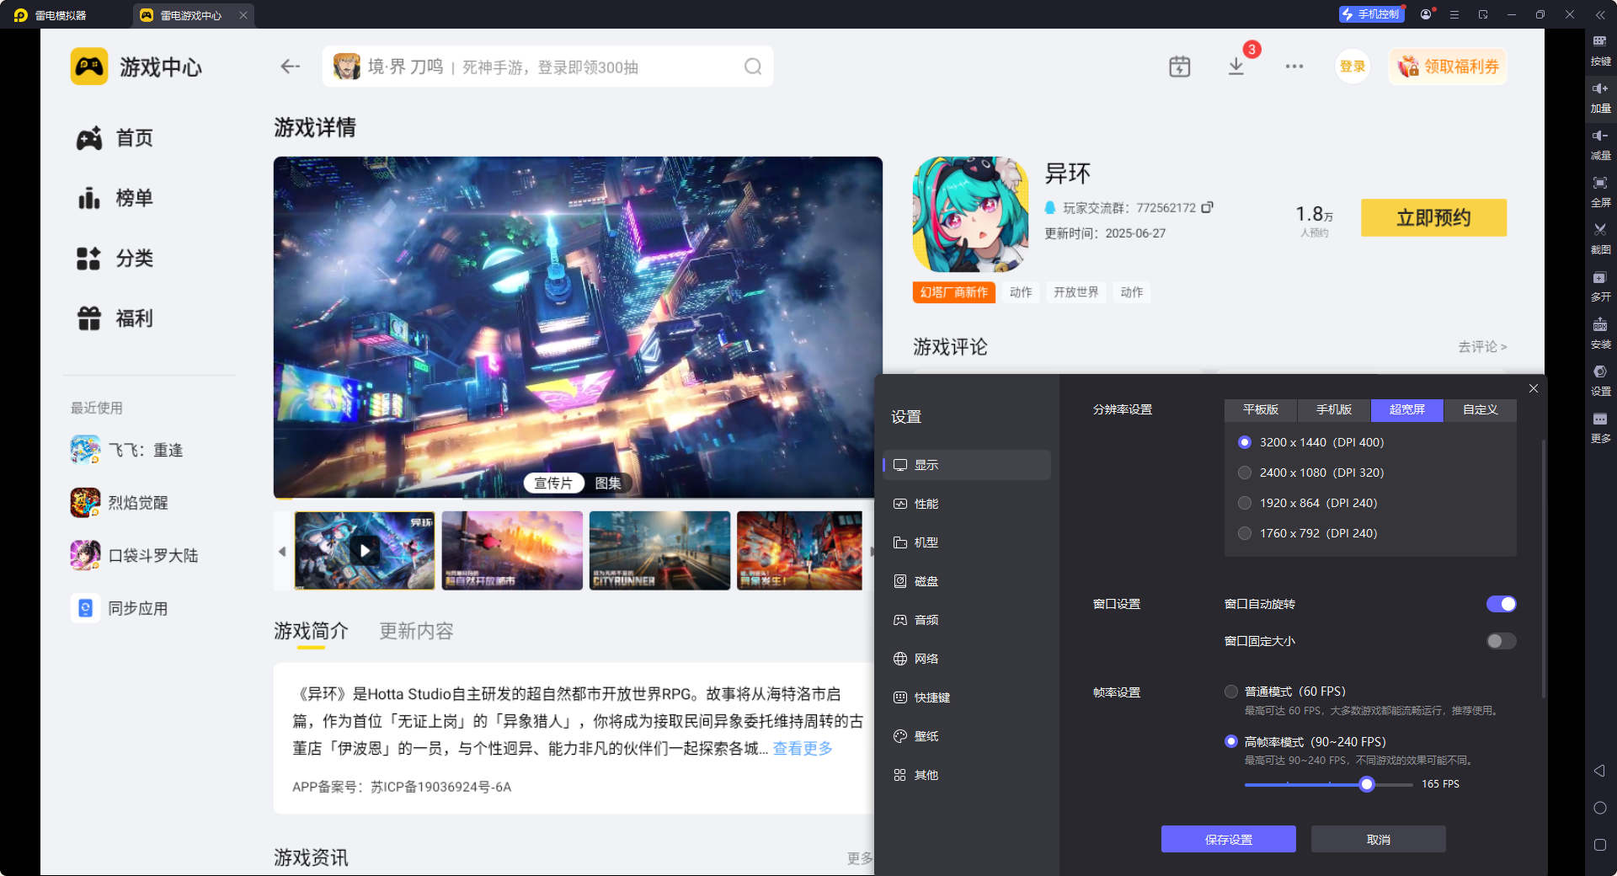Play the trailer video thumbnail

point(365,551)
